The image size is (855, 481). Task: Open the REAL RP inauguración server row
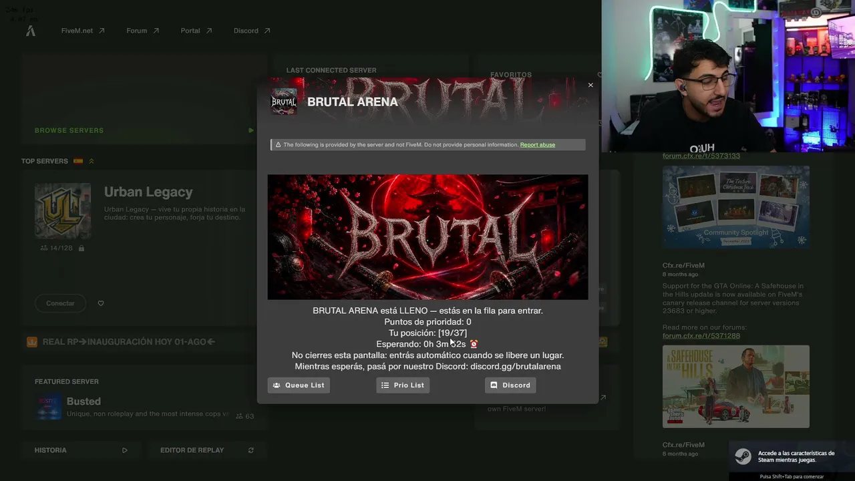point(144,342)
